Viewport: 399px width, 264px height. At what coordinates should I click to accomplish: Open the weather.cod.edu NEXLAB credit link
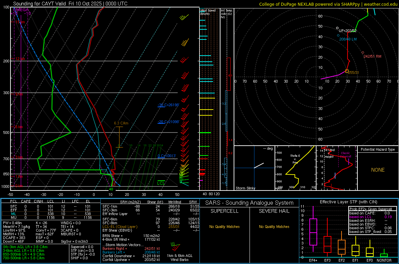click(x=328, y=4)
